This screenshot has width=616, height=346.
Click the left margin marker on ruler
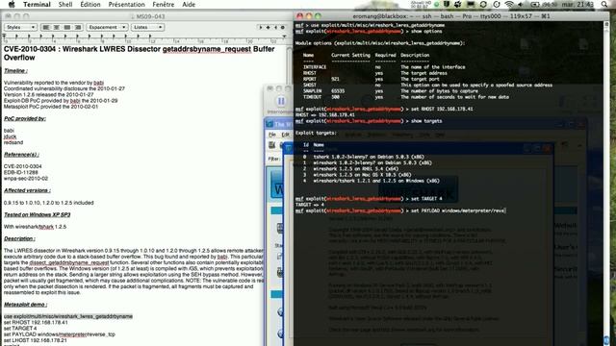(x=4, y=37)
